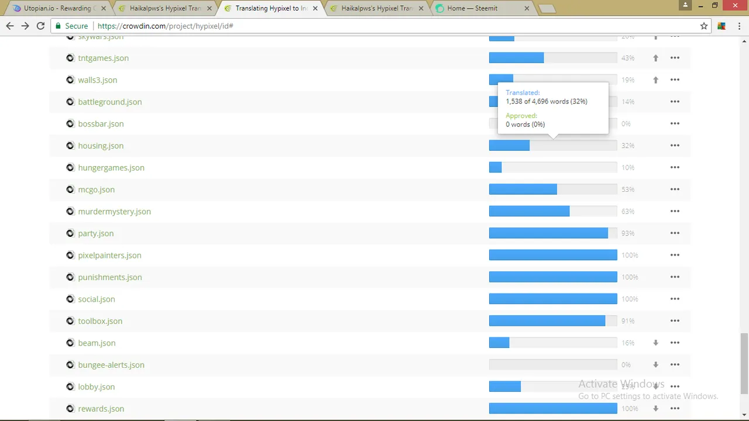Click the file icon beside mcgo.json

pos(70,189)
